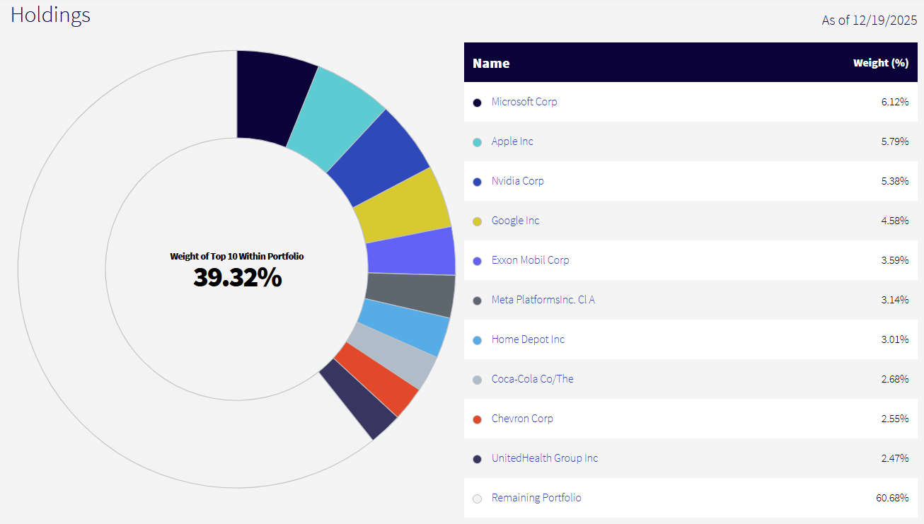This screenshot has width=924, height=524.
Task: Click the yellow dot beside Google Inc
Action: [x=478, y=221]
